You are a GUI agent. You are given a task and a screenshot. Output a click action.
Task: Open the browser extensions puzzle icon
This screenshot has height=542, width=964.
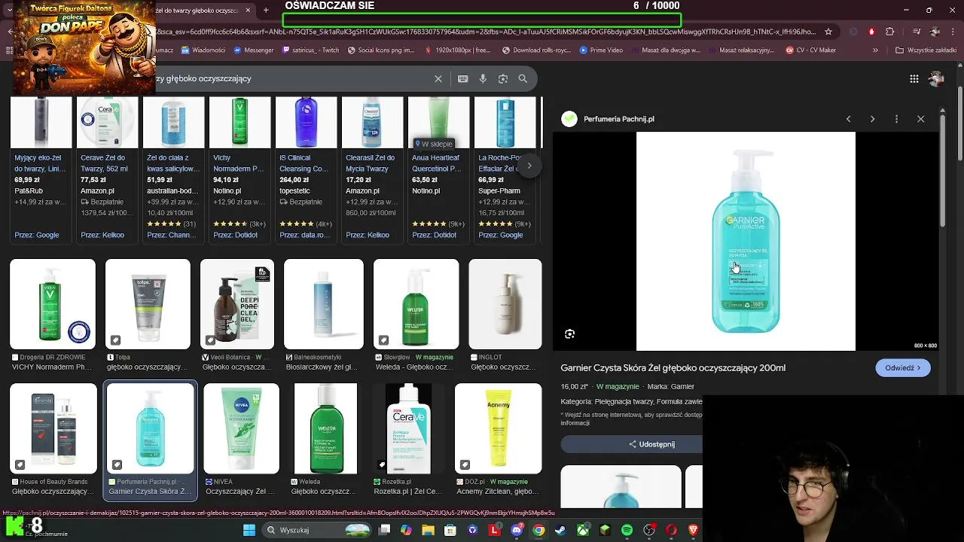pos(890,32)
